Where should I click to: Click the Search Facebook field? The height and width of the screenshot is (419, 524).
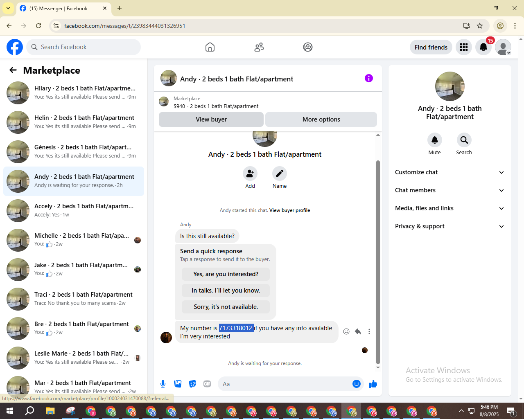coord(84,47)
